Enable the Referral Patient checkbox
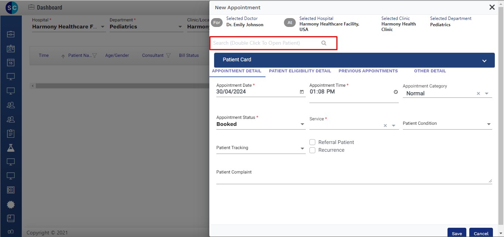Viewport: 504px width, 237px height. [312, 142]
